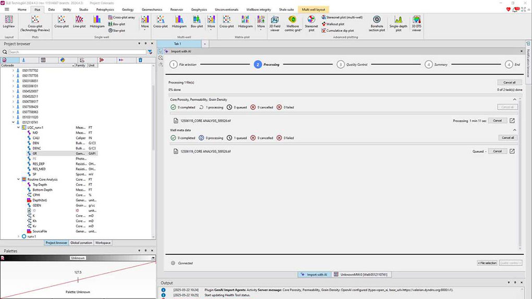Open the Single-depth plot
The height and width of the screenshot is (299, 532).
398,23
